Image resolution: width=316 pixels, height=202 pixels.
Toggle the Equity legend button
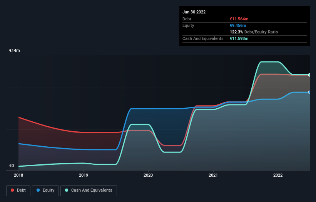45,190
